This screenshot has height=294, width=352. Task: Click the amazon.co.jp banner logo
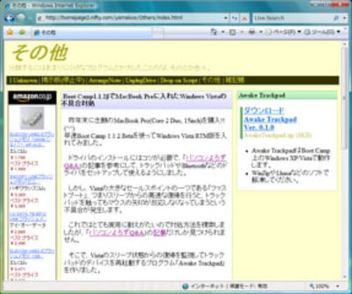tap(32, 97)
